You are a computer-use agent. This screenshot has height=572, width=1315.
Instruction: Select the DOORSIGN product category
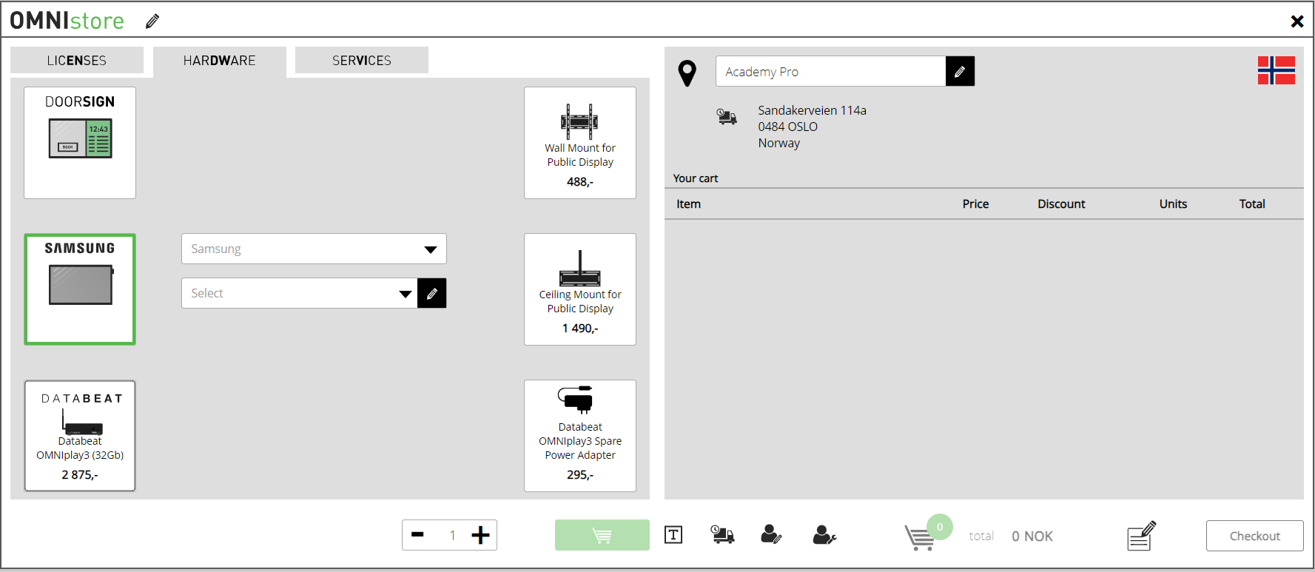coord(80,143)
